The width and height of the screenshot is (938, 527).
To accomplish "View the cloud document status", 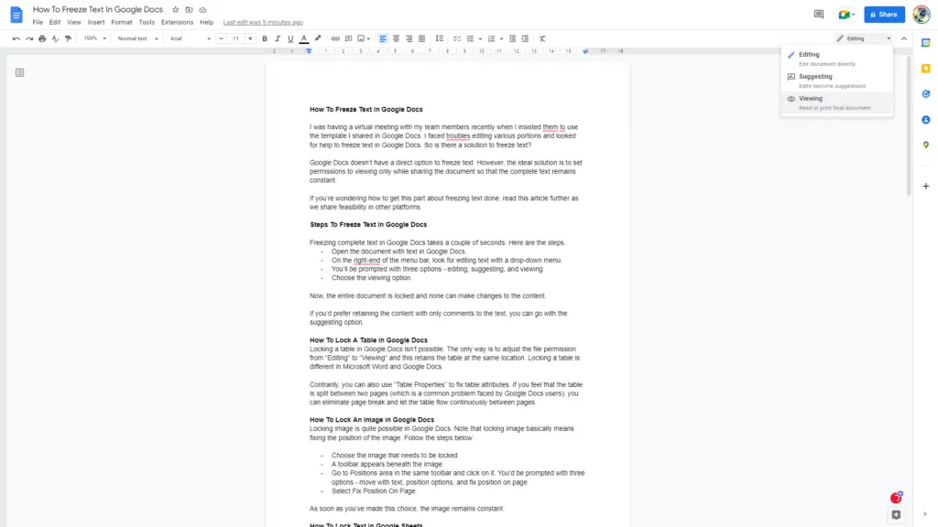I will click(202, 9).
